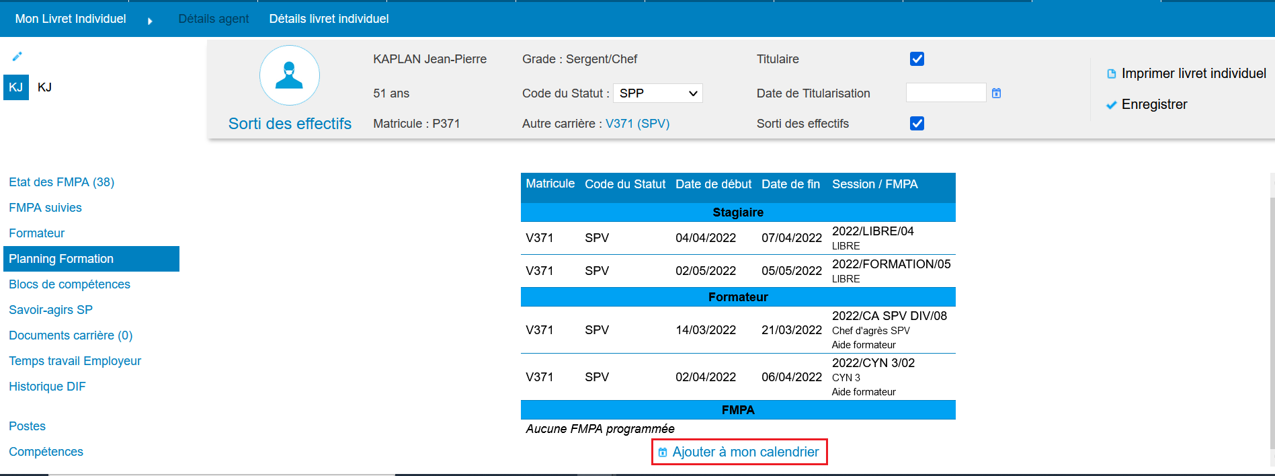
Task: Open Etat des FMPA (38)
Action: pos(61,182)
